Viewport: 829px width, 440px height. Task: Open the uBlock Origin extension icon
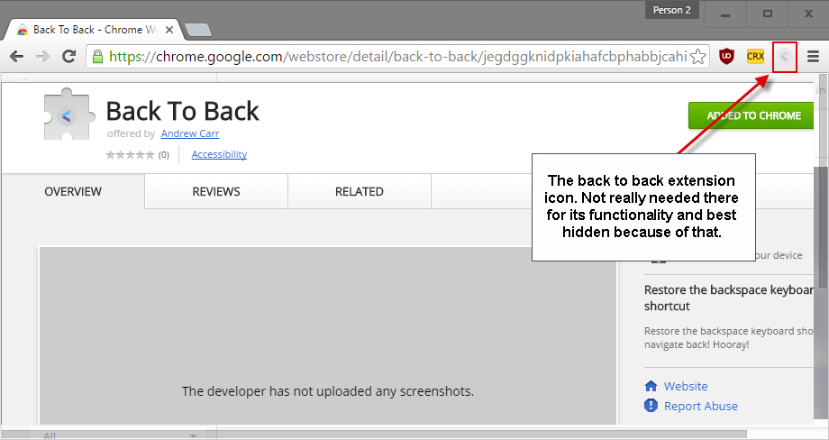[x=727, y=56]
